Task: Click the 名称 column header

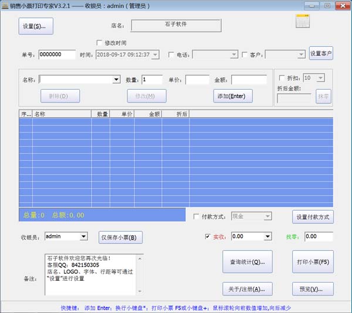Action: click(62, 114)
